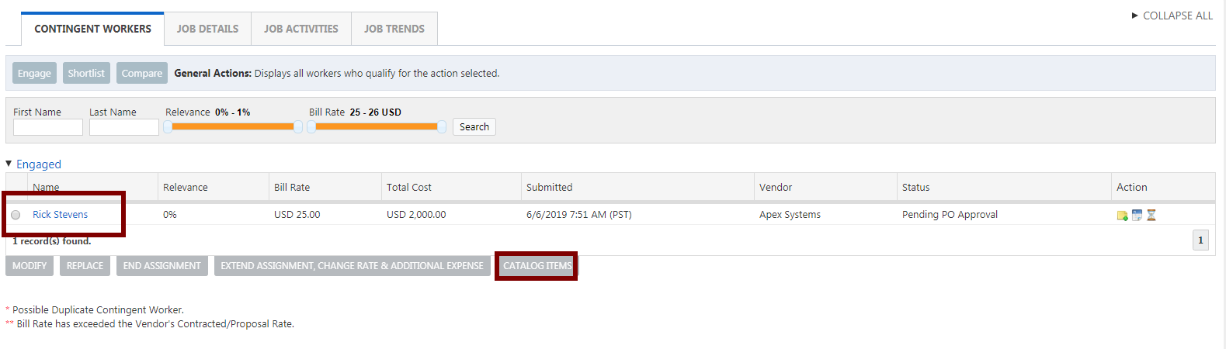Collapse the Engaged section
Screen dimensions: 1226x349
coord(9,164)
